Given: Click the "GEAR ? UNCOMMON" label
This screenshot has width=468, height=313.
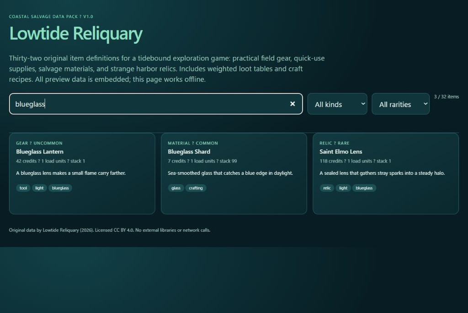Looking at the screenshot, I should click(39, 143).
